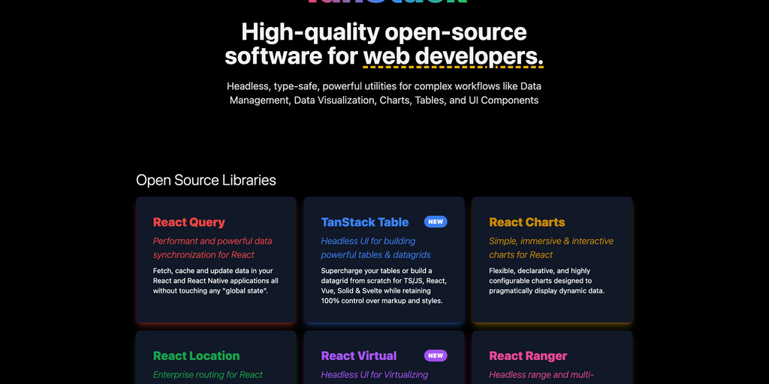The image size is (769, 384).
Task: Click the "Headless range and multi-" subtitle
Action: 541,375
